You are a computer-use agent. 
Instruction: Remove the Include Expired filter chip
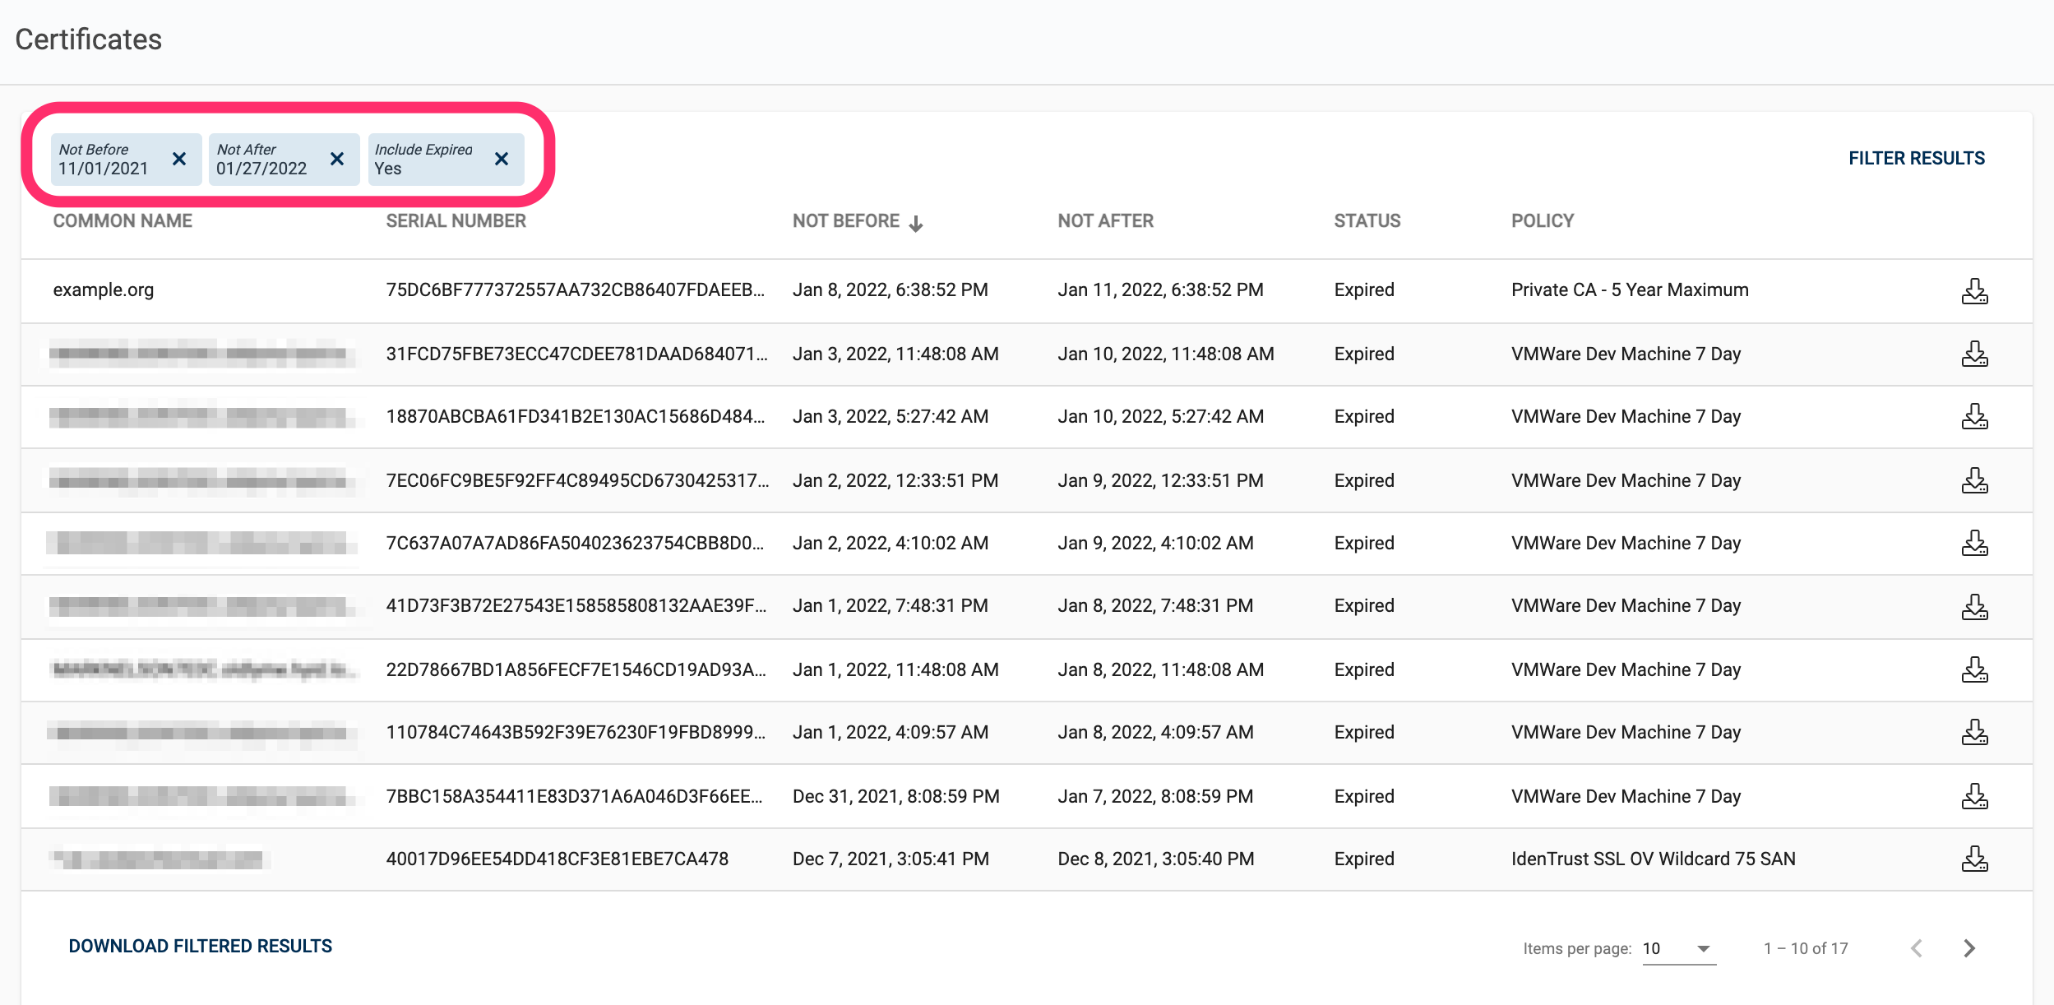point(502,159)
